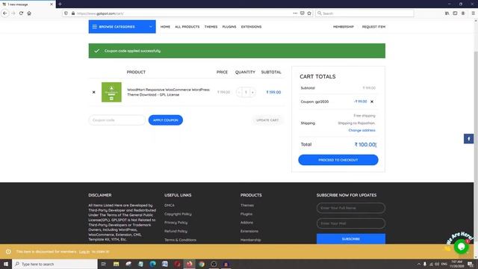This screenshot has height=269, width=478.
Task: Open footer Addons product link
Action: pos(246,223)
